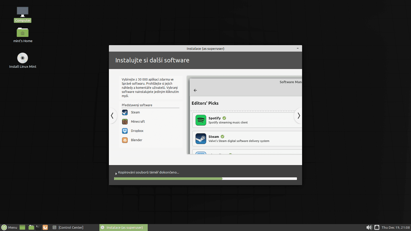Screen dimensions: 411x231
Task: Click the Minecraft icon in featured software
Action: coord(125,122)
